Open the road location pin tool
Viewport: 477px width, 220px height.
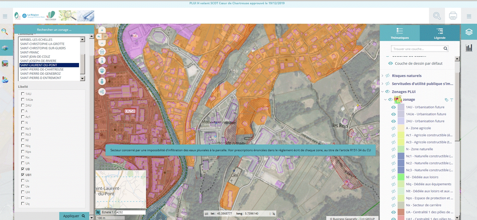pos(5,64)
